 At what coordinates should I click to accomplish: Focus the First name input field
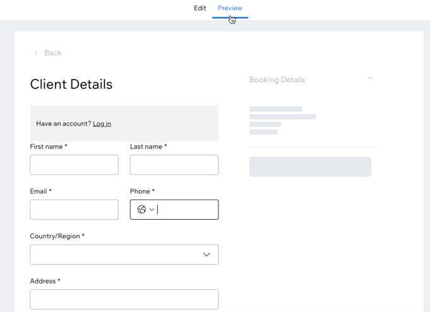click(74, 165)
